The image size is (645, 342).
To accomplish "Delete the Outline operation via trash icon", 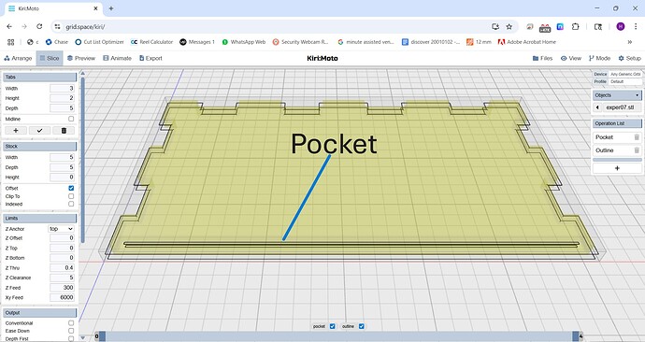I will [637, 150].
